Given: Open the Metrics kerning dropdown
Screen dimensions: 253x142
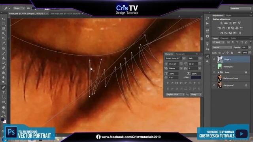Looking at the screenshot, I should click(181, 68).
